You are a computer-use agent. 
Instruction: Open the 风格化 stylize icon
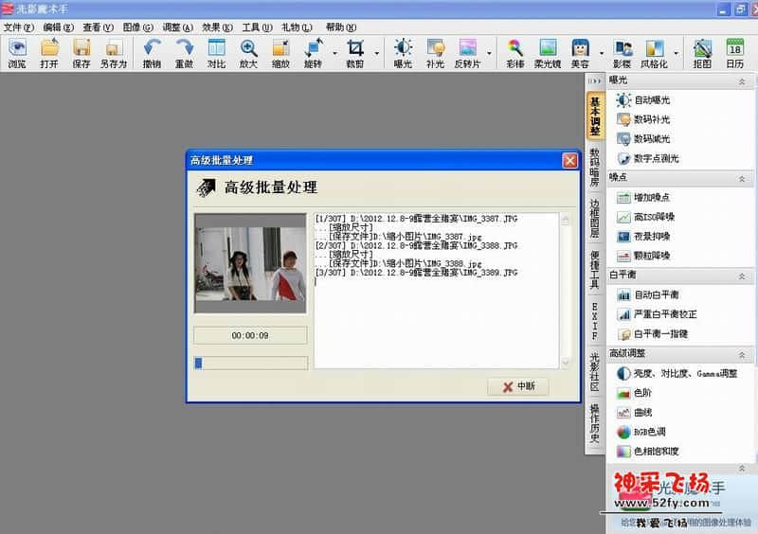pos(654,53)
